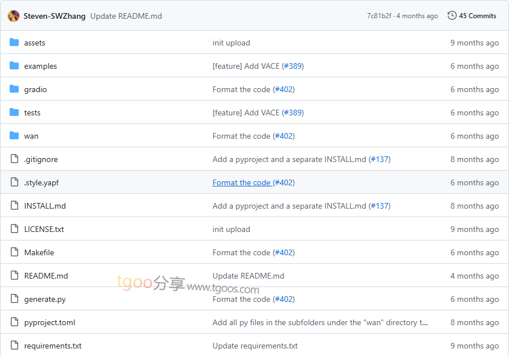Open pull request #137 in INSTALL.md row
509x357 pixels.
click(379, 206)
